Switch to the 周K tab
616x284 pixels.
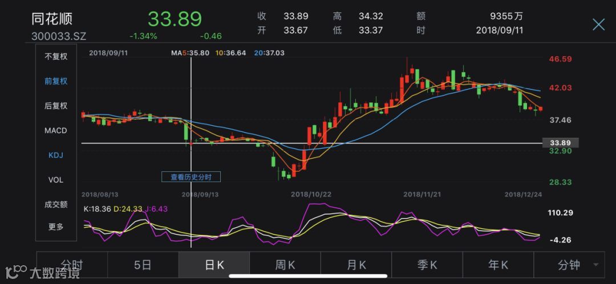(285, 265)
